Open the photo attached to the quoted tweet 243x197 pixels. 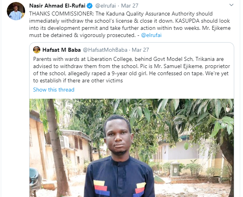tap(131, 147)
